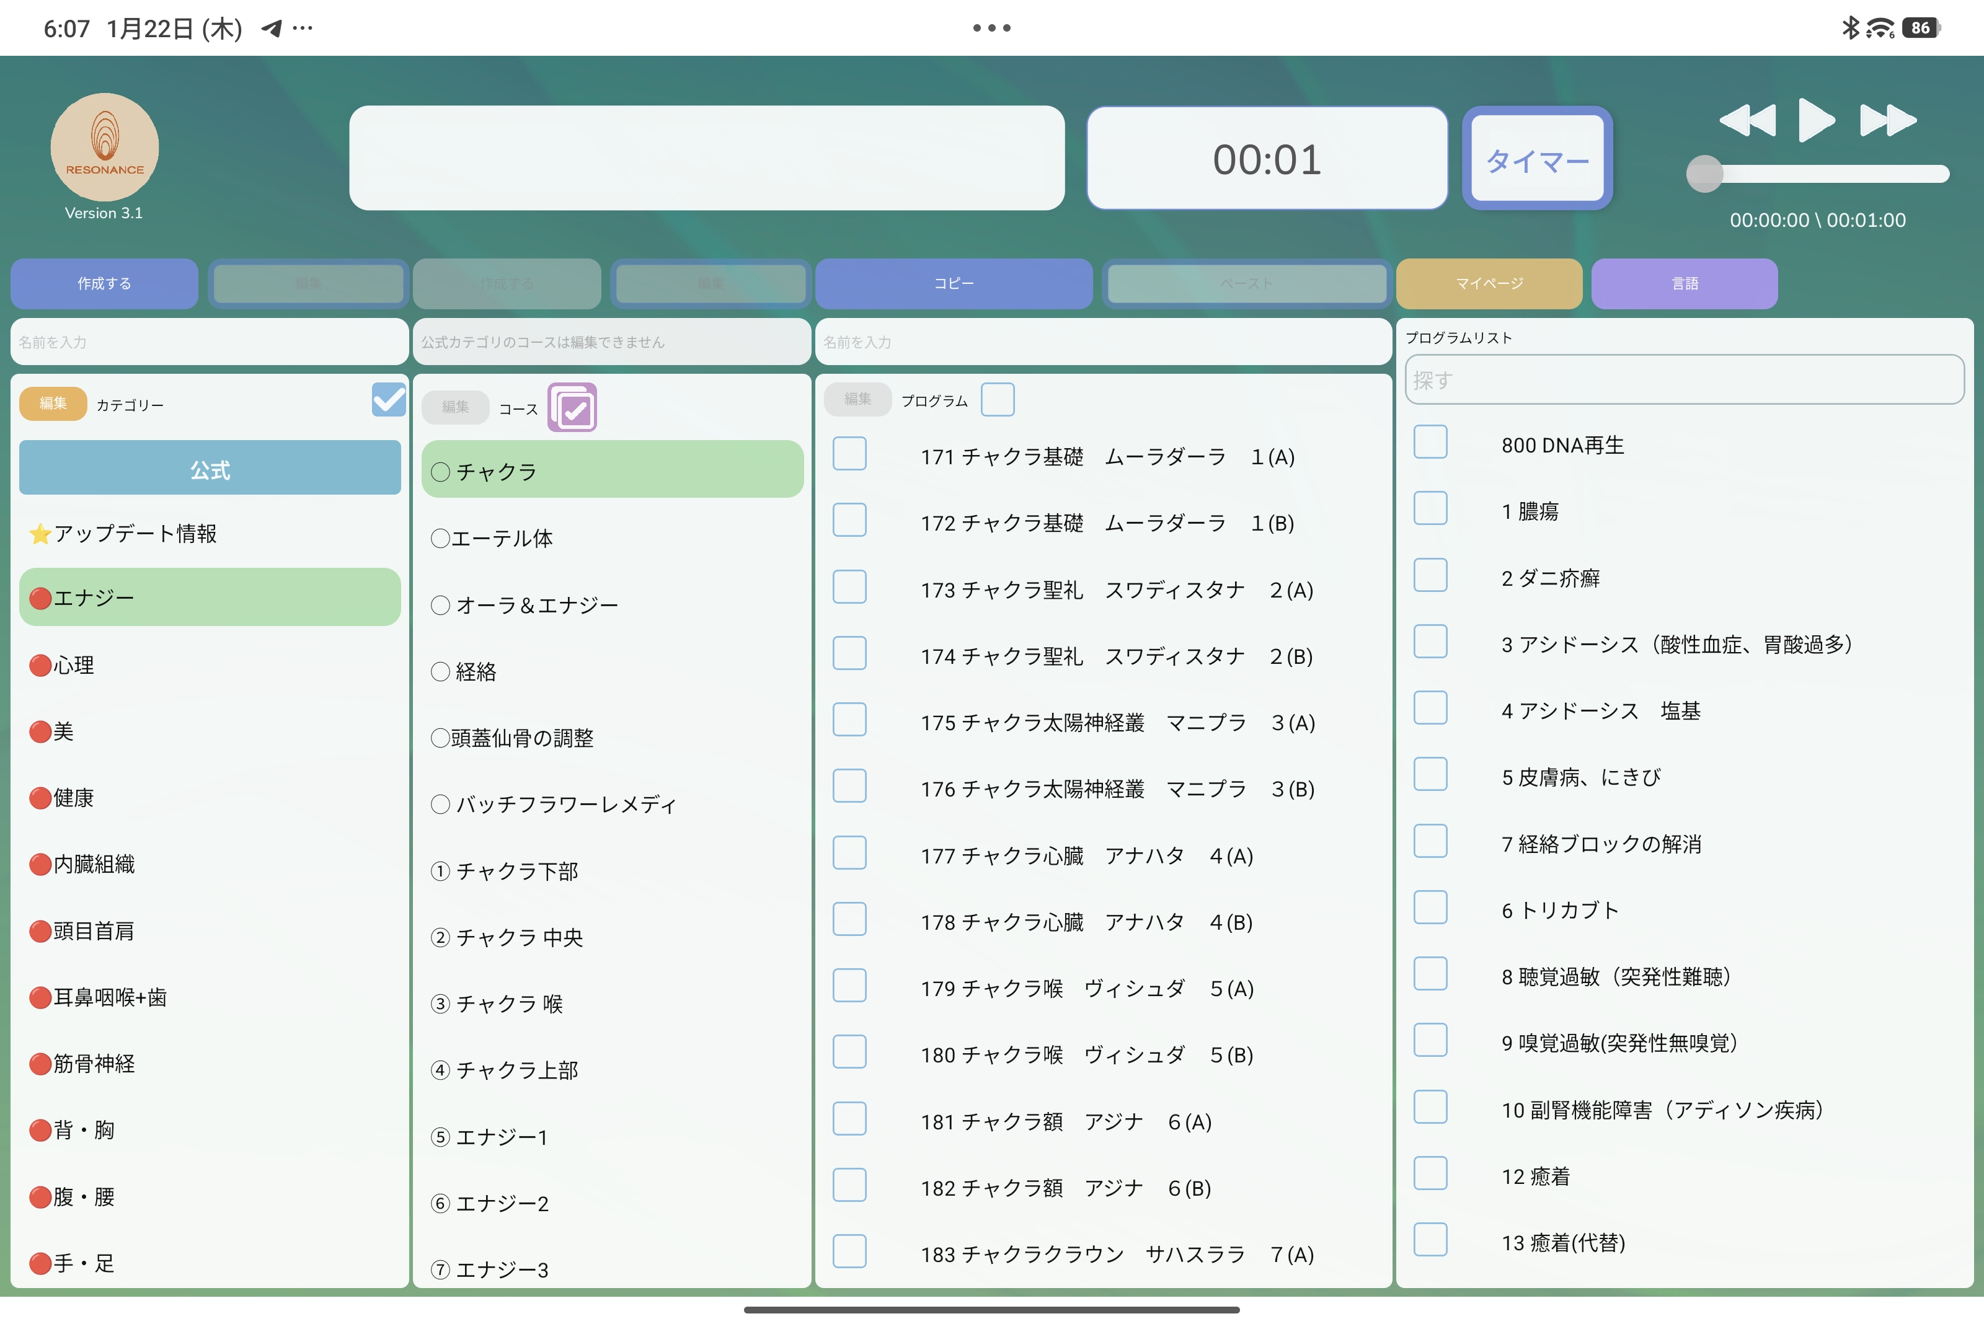Click the battery indicator showing 86
The image size is (1984, 1324).
(1923, 28)
